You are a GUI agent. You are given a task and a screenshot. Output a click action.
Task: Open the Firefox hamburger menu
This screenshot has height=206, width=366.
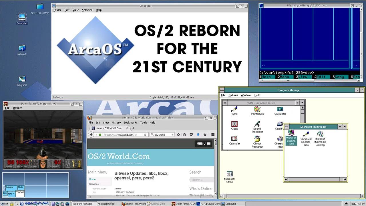point(212,134)
